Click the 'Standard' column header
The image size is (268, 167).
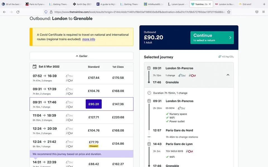(94, 67)
